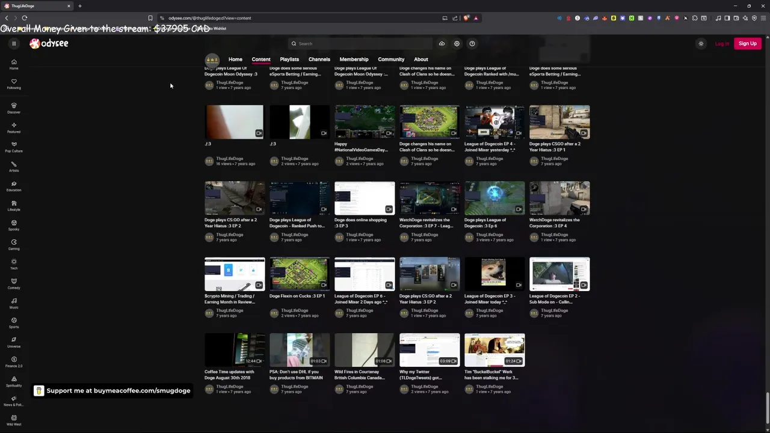The image size is (770, 433).
Task: Open the 'Wild Fires in Courtenay' video thumbnail
Action: coord(365,350)
